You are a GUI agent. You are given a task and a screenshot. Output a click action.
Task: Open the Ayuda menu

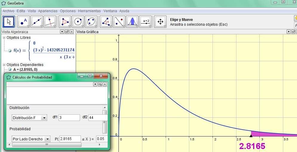pyautogui.click(x=124, y=11)
